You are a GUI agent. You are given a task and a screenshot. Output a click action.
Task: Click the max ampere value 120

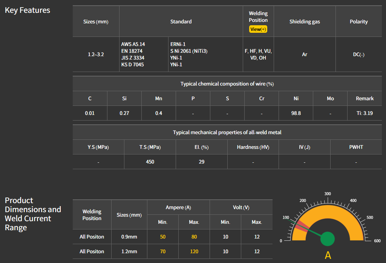194,251
